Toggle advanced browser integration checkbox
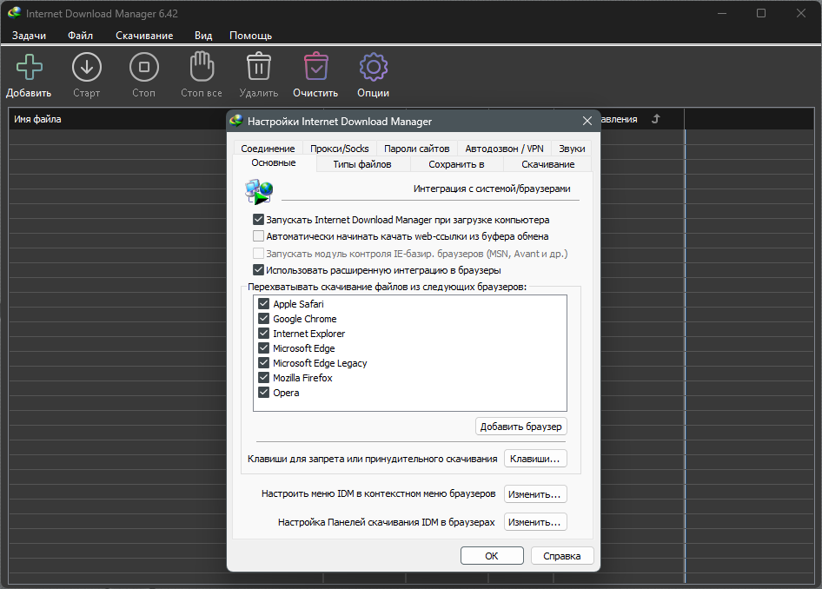Viewport: 822px width, 589px height. [x=258, y=270]
